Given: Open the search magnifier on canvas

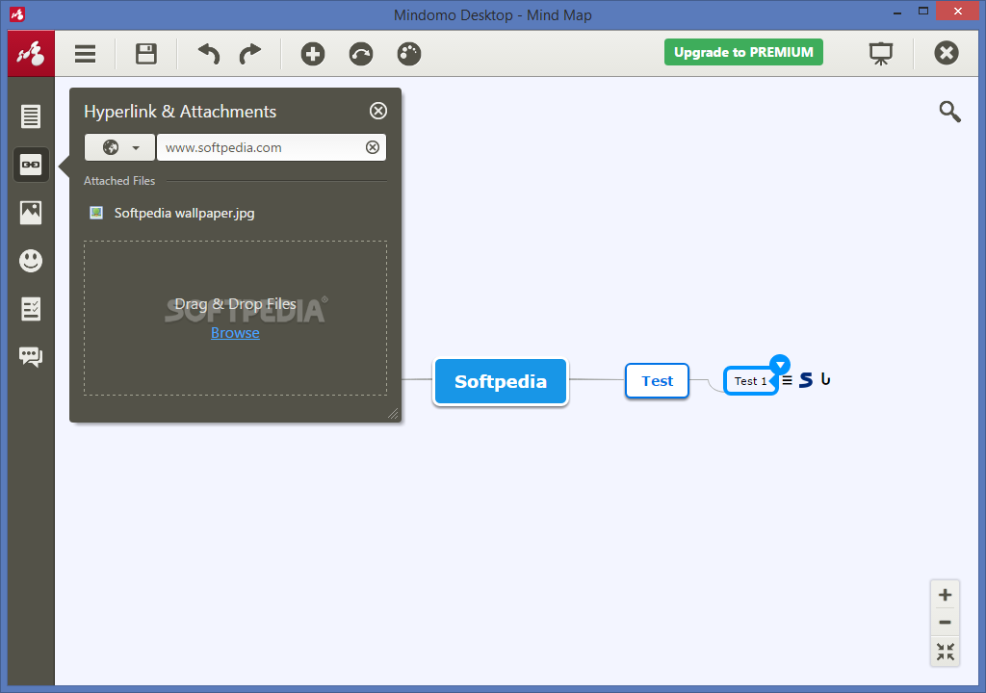Looking at the screenshot, I should click(x=949, y=112).
